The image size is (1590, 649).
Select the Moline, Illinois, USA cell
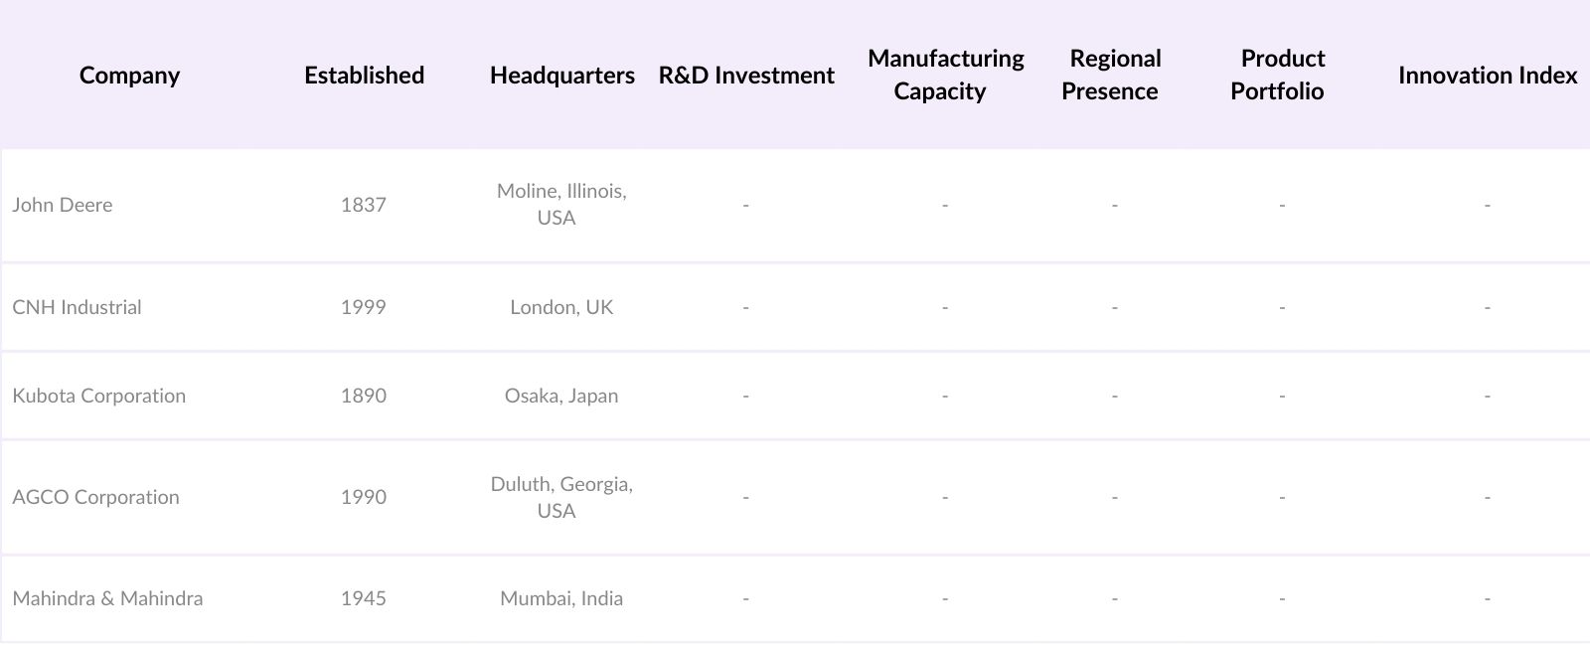click(x=561, y=205)
